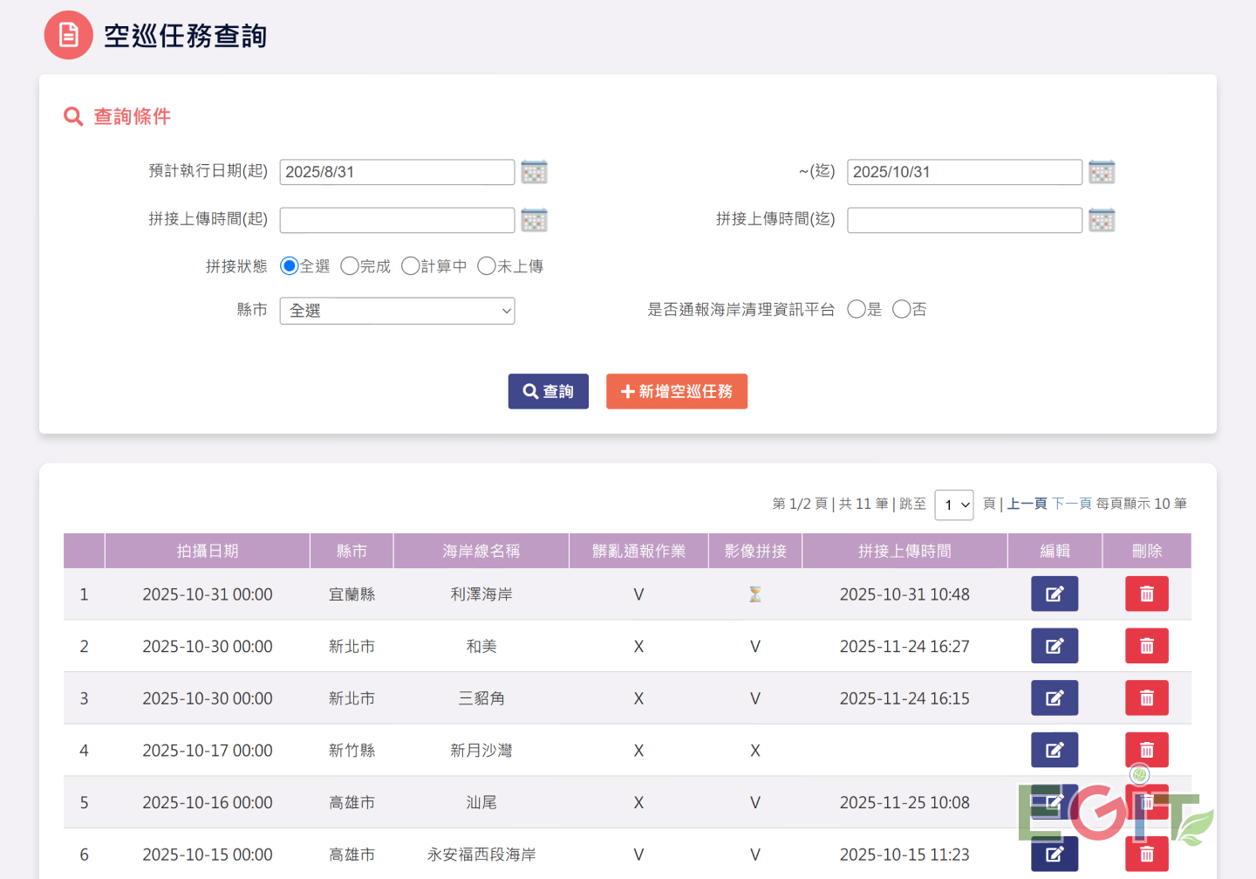Open calendar for 預計執行日期(起) field
The image size is (1256, 879).
coord(534,172)
